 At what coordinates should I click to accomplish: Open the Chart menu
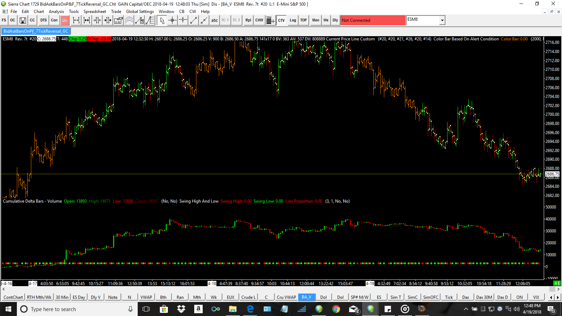pyautogui.click(x=39, y=12)
